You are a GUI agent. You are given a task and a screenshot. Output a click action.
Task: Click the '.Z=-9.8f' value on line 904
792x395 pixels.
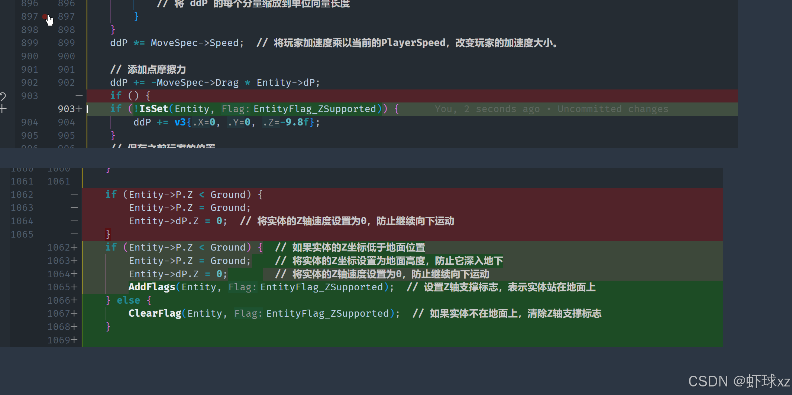(x=286, y=122)
